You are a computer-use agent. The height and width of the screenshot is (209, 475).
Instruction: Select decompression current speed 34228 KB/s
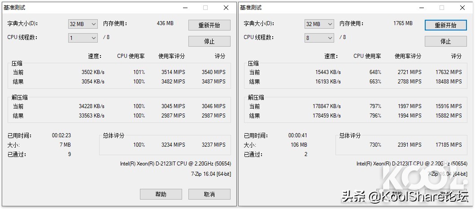(92, 106)
